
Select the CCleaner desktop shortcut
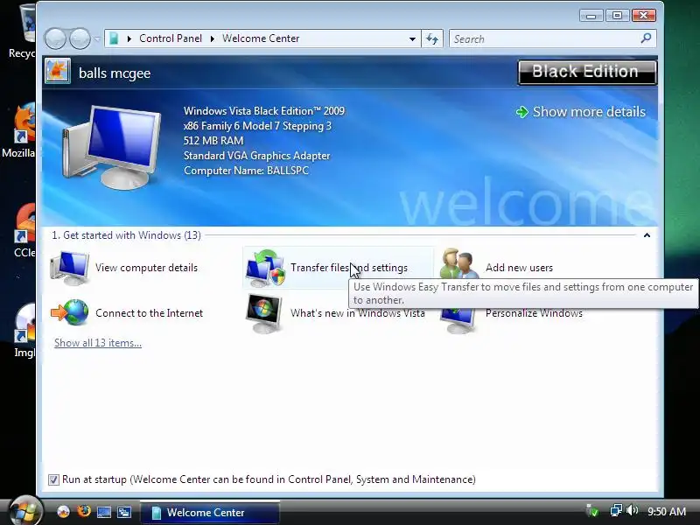coord(25,230)
